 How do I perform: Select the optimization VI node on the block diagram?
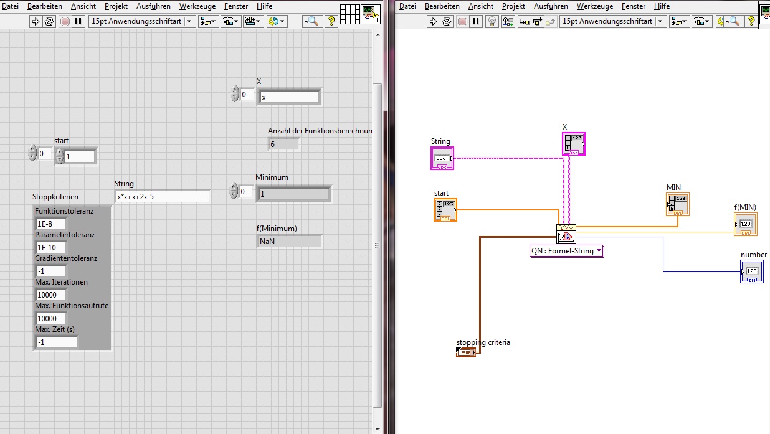point(566,234)
